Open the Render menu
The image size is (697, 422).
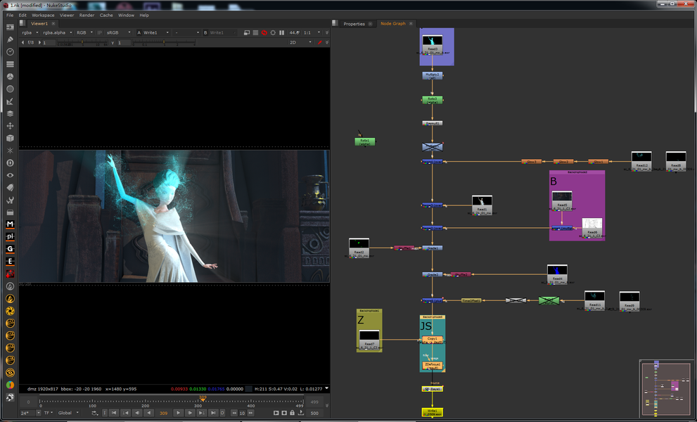point(87,15)
